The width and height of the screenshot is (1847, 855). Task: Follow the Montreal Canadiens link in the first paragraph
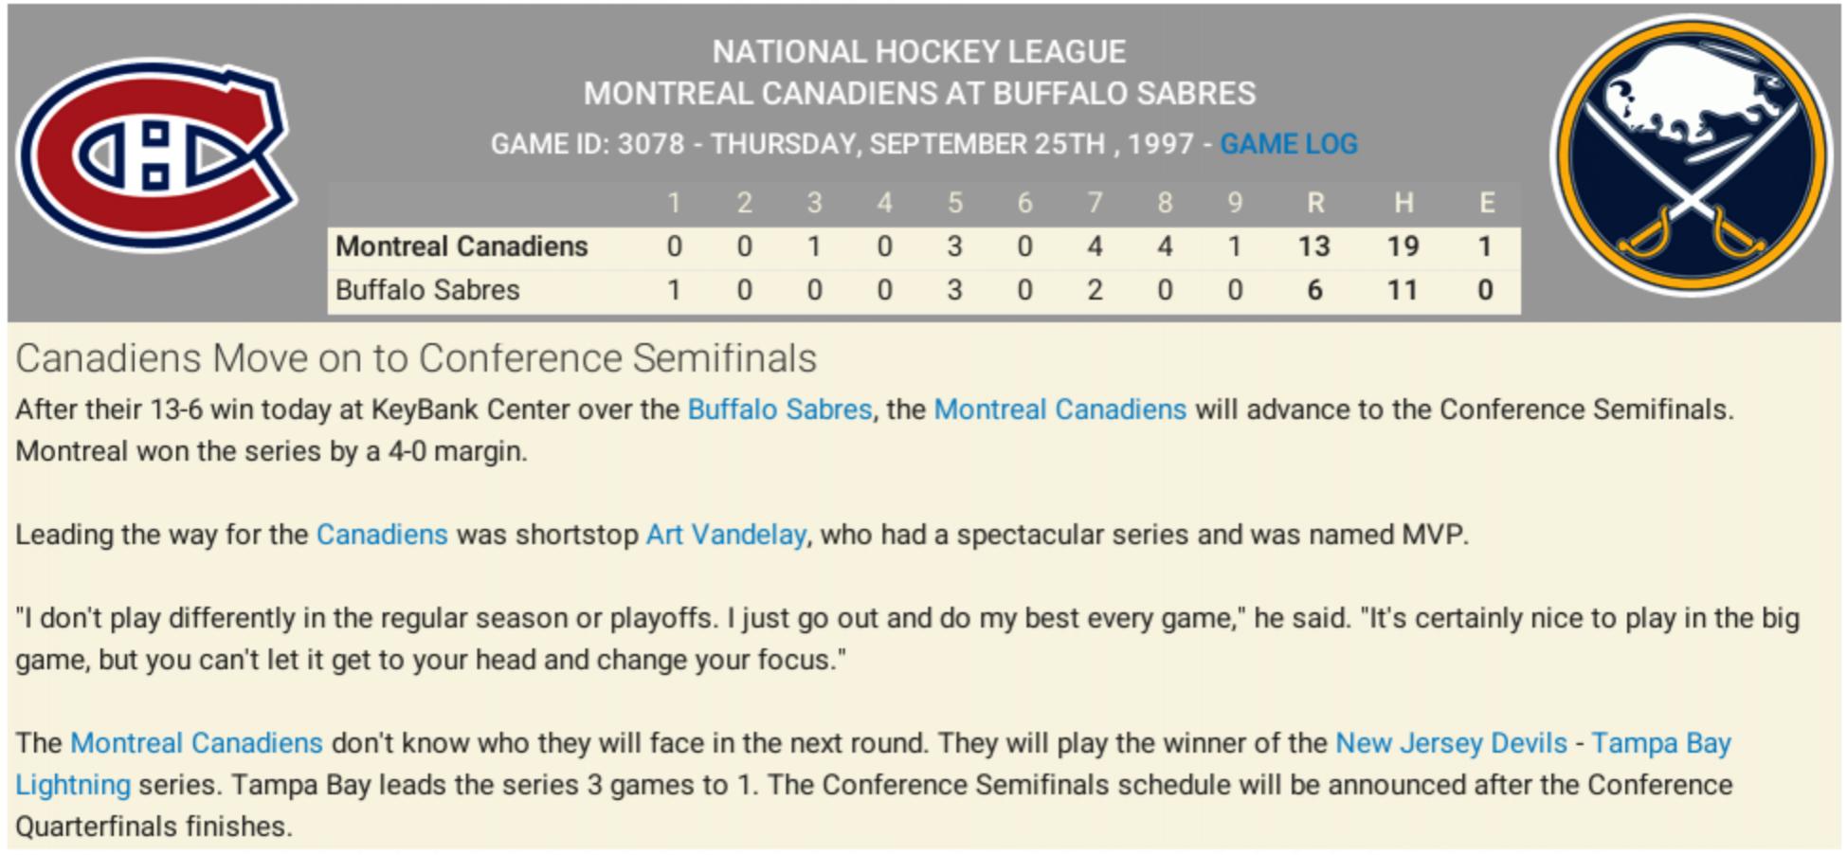pyautogui.click(x=1059, y=409)
